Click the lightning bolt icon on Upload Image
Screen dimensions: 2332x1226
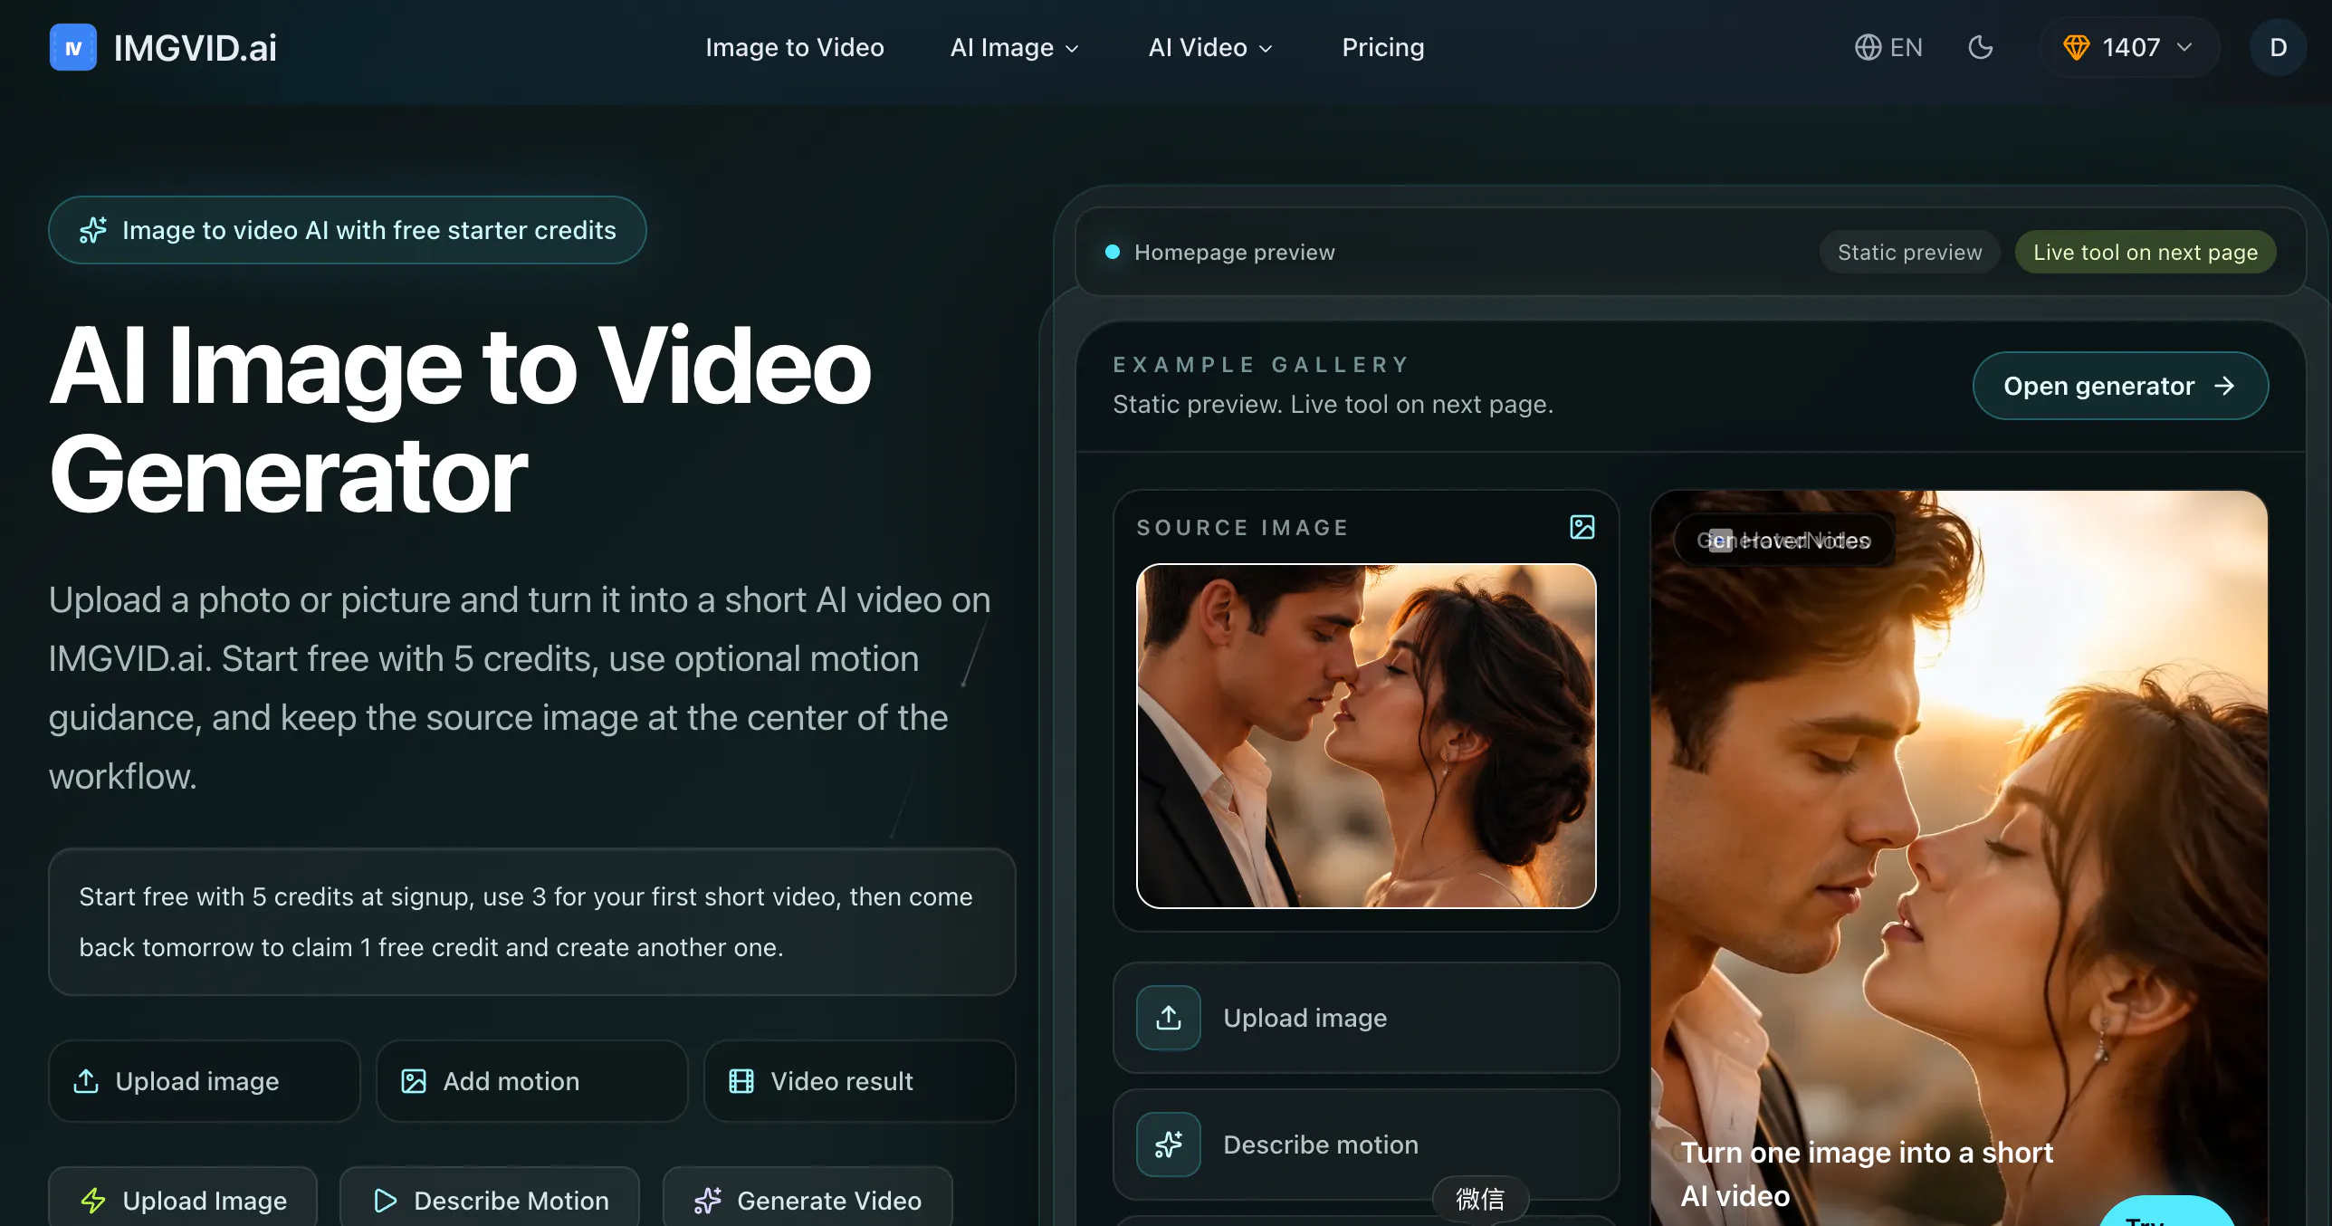tap(93, 1201)
